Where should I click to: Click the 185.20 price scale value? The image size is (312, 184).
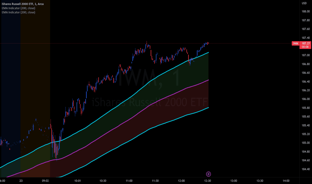point(306,134)
